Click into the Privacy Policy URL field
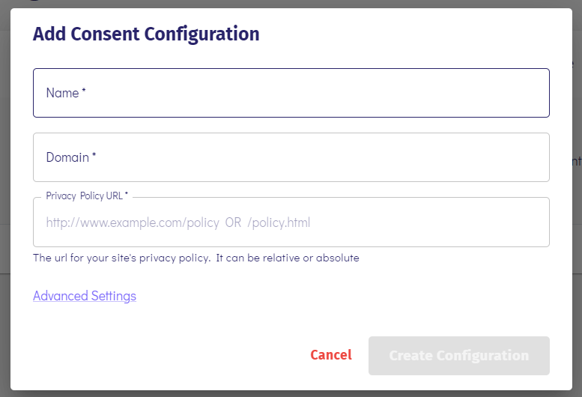The image size is (582, 397). (291, 222)
